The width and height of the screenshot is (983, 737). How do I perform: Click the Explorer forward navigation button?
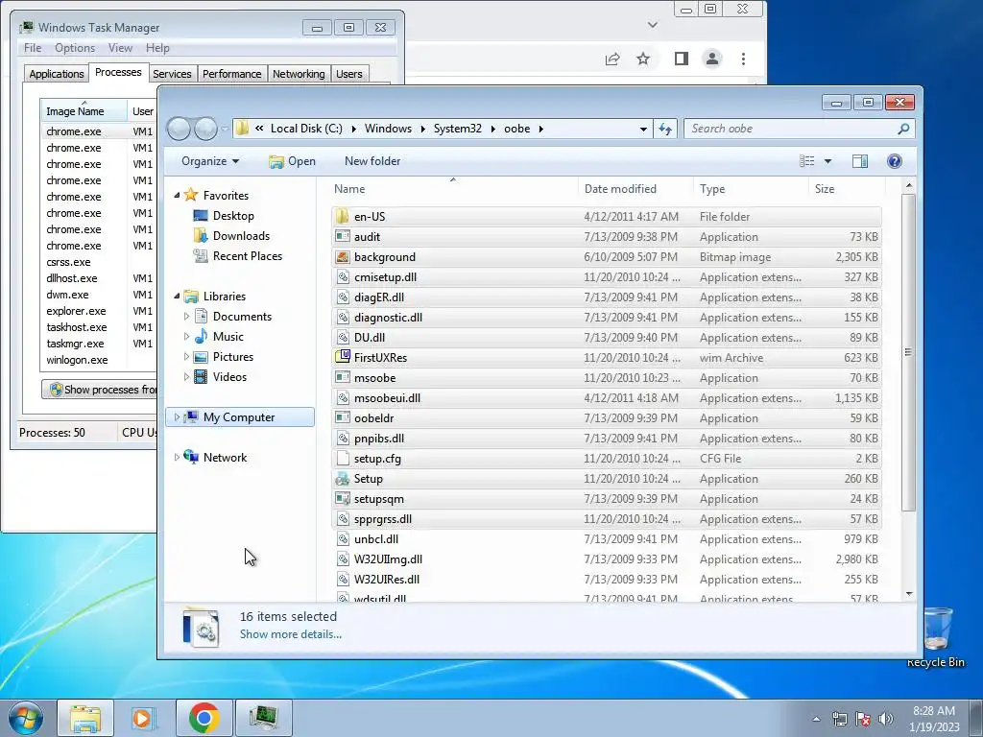(205, 129)
